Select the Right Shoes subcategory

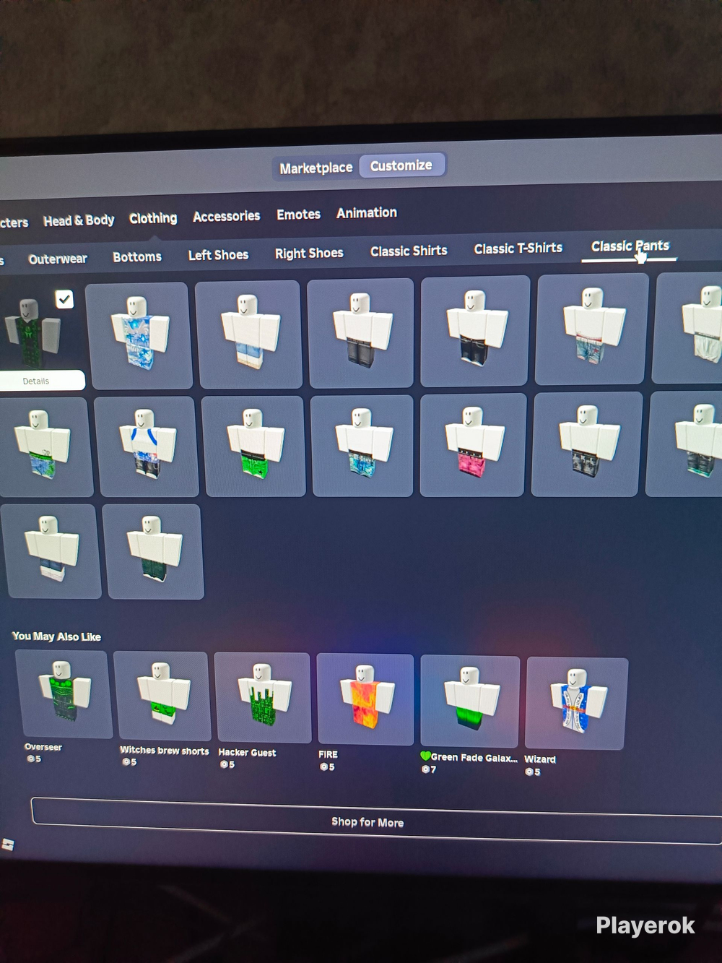309,253
